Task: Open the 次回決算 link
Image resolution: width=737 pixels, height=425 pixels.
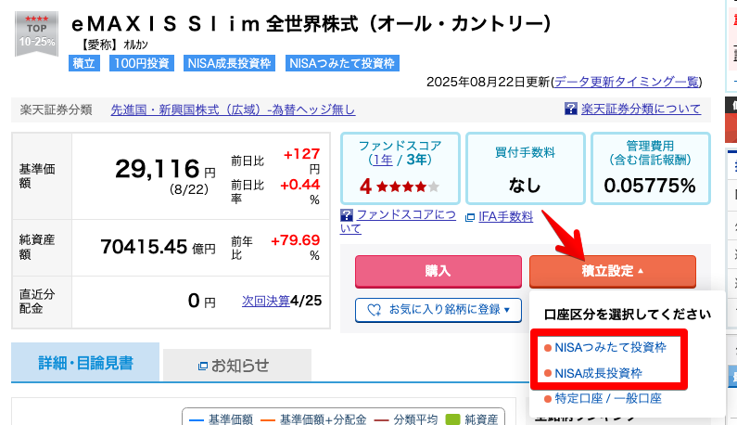Action: (x=266, y=301)
